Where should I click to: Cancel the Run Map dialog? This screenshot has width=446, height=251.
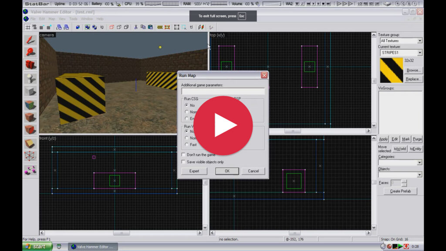(253, 171)
